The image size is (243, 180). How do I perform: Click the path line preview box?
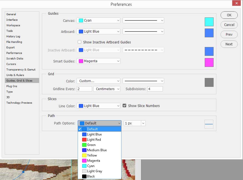[x=209, y=124]
